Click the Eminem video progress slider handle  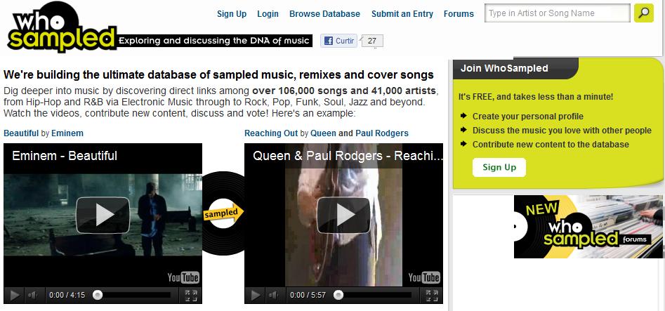click(98, 295)
